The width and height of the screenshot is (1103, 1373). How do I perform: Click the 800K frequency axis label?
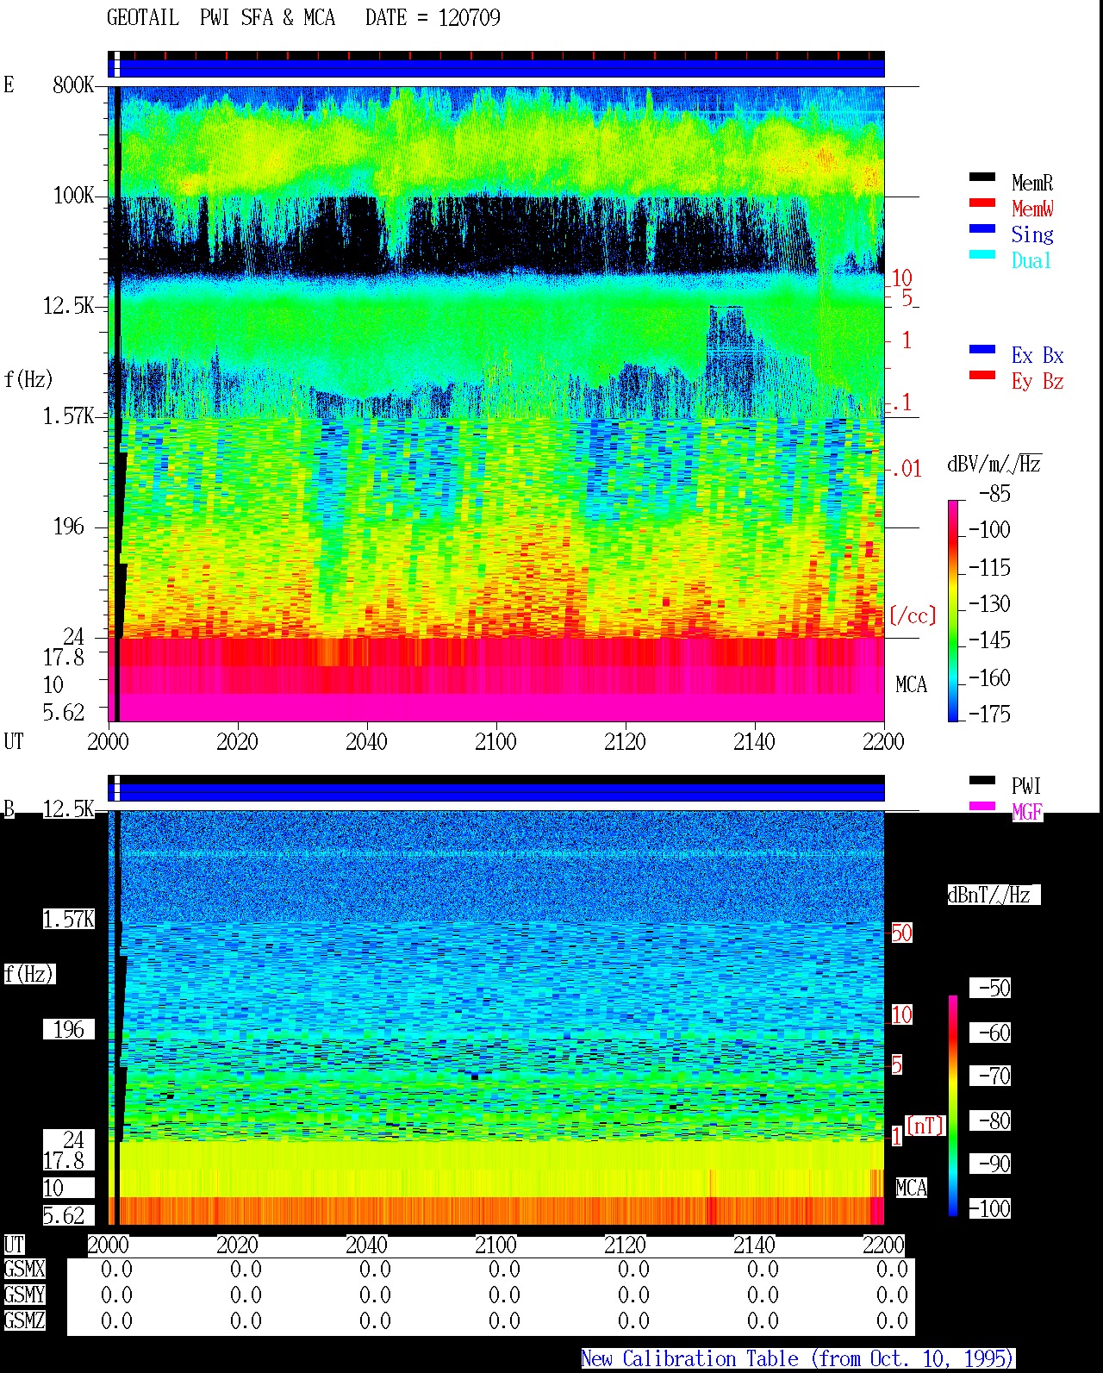click(73, 84)
